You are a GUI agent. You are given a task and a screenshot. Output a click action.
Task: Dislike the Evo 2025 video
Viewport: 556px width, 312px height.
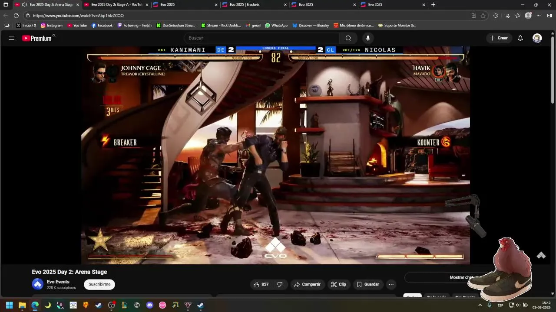coord(280,285)
